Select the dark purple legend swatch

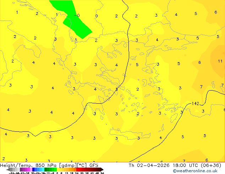click(x=21, y=169)
